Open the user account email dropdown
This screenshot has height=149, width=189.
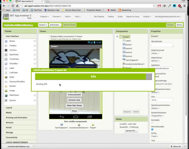tap(168, 17)
